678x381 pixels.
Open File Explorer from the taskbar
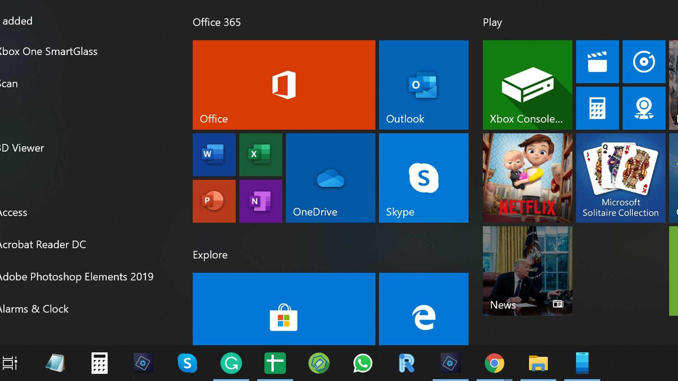538,363
